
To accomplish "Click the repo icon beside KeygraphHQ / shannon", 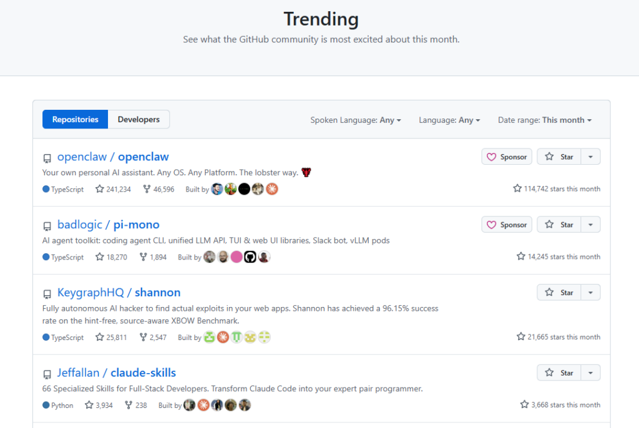I will pos(47,294).
